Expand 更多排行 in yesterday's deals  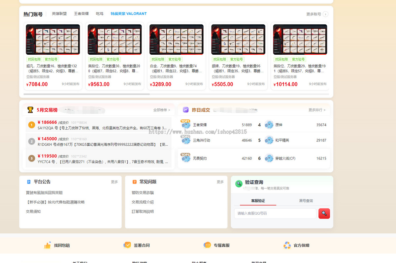pos(317,110)
